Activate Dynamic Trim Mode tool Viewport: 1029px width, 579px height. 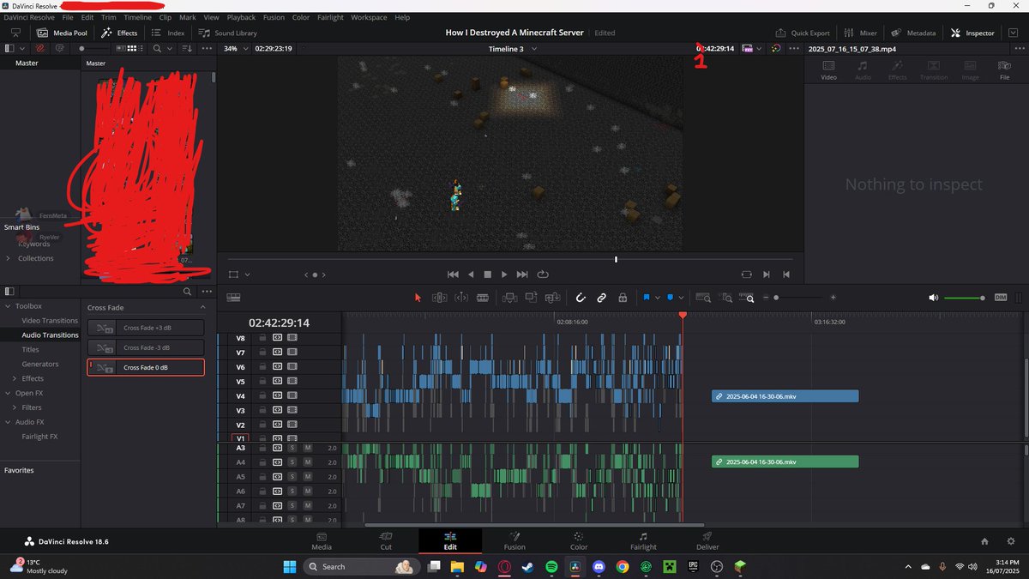tap(461, 298)
